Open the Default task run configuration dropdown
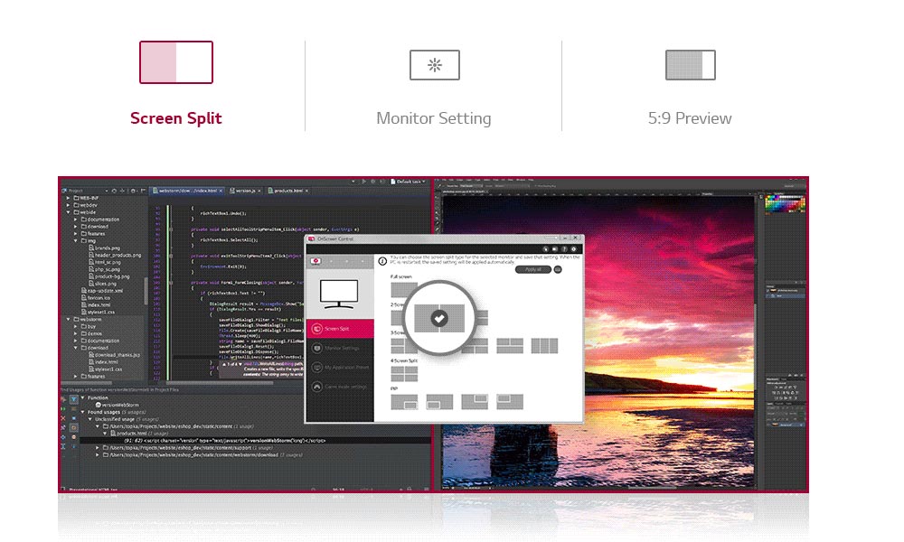 409,182
